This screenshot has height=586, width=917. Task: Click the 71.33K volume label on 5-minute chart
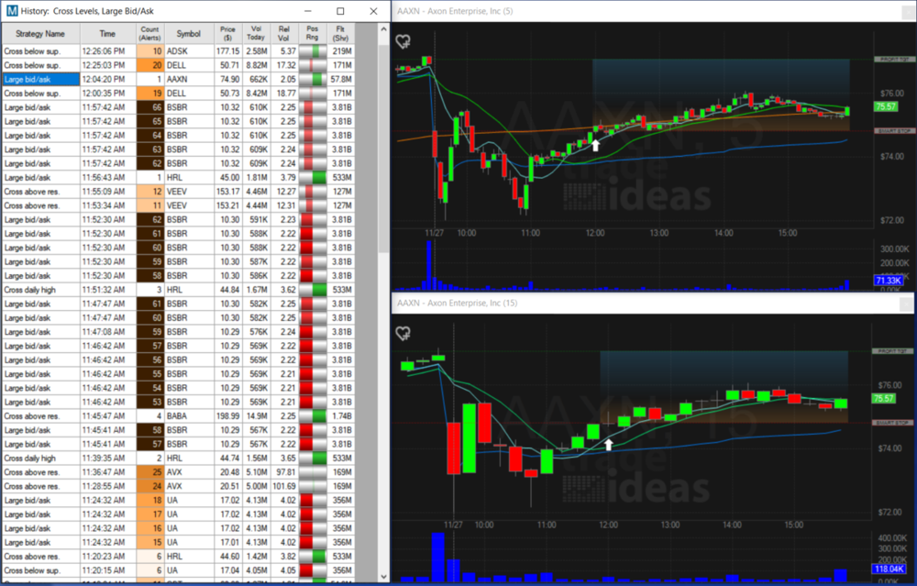pos(889,281)
